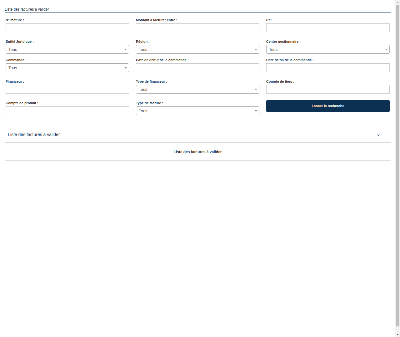Image resolution: width=400 pixels, height=337 pixels.
Task: Select the Montant à facturer entre field
Action: [x=197, y=28]
